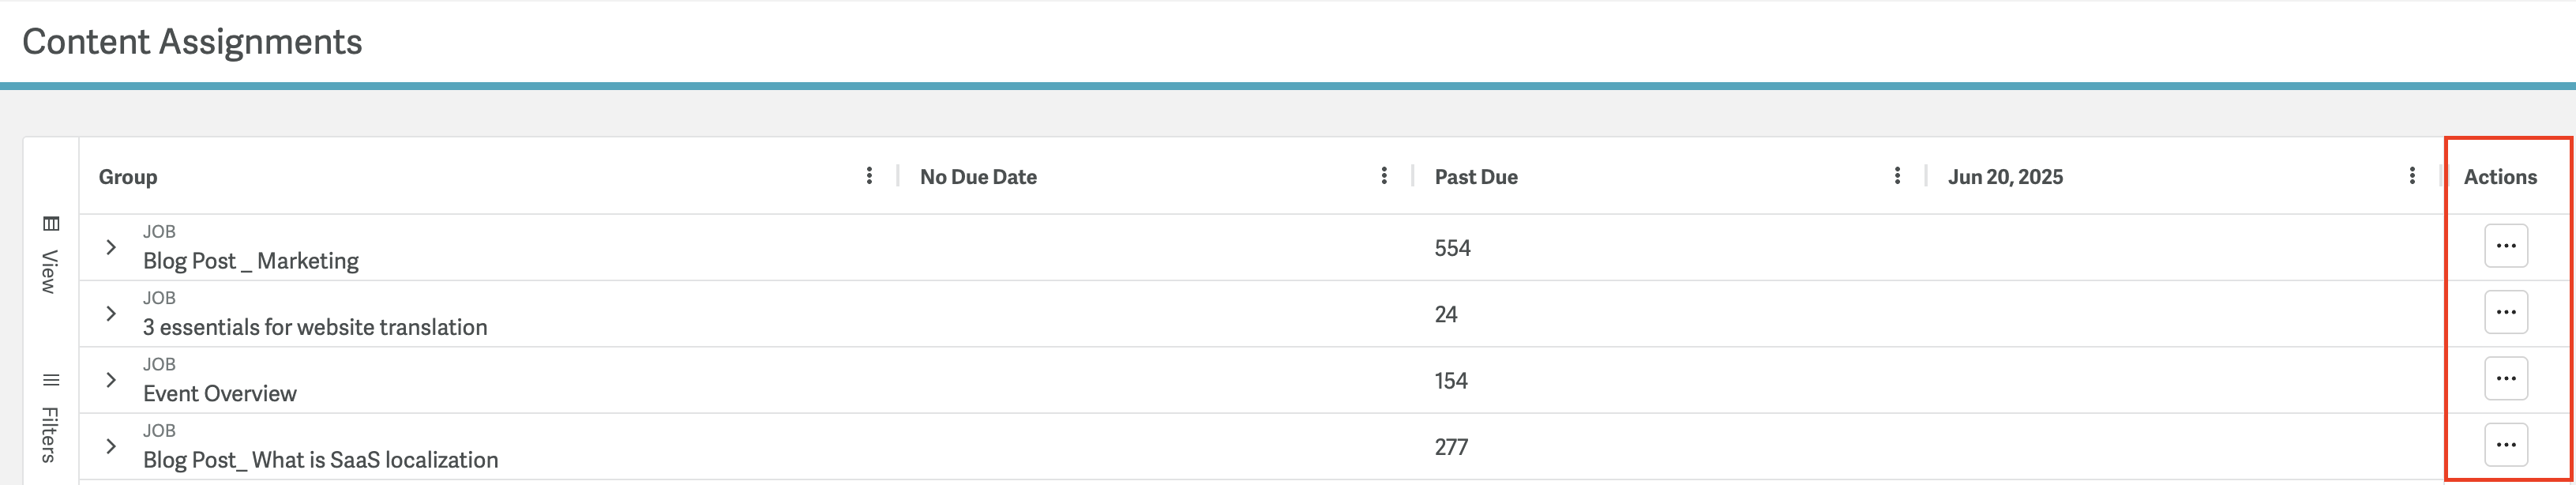Viewport: 2576px width, 485px height.
Task: Open actions menu for 3 essentials job
Action: 2506,312
